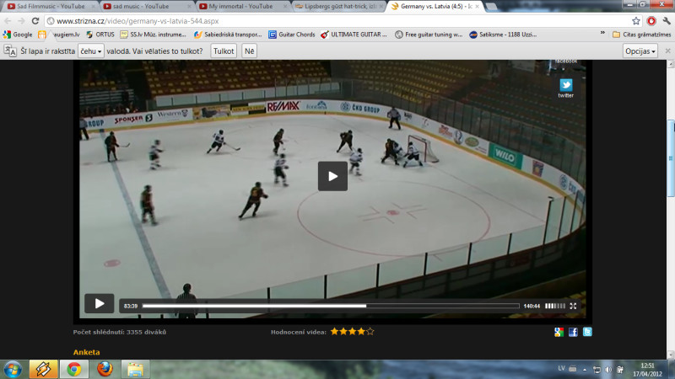Share on Facebook below the video

[573, 332]
